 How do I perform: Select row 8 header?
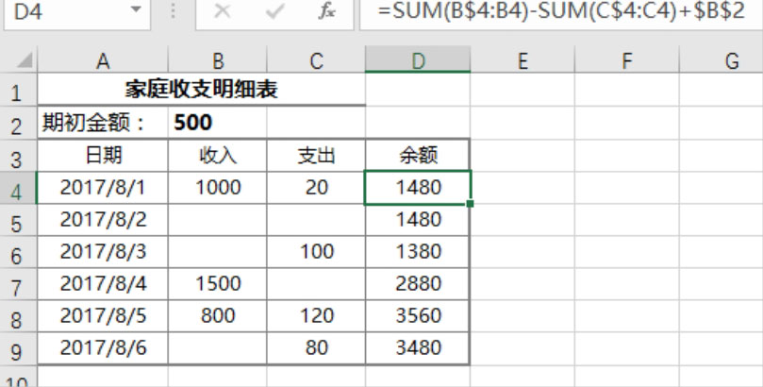point(18,317)
